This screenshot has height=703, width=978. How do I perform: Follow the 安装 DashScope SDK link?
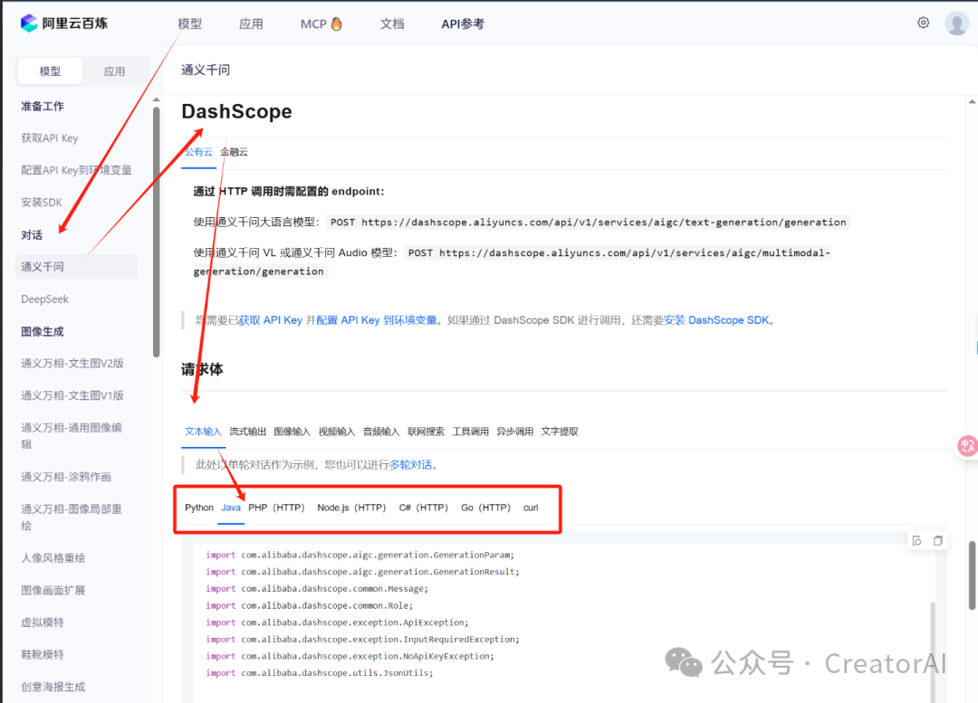pos(716,319)
